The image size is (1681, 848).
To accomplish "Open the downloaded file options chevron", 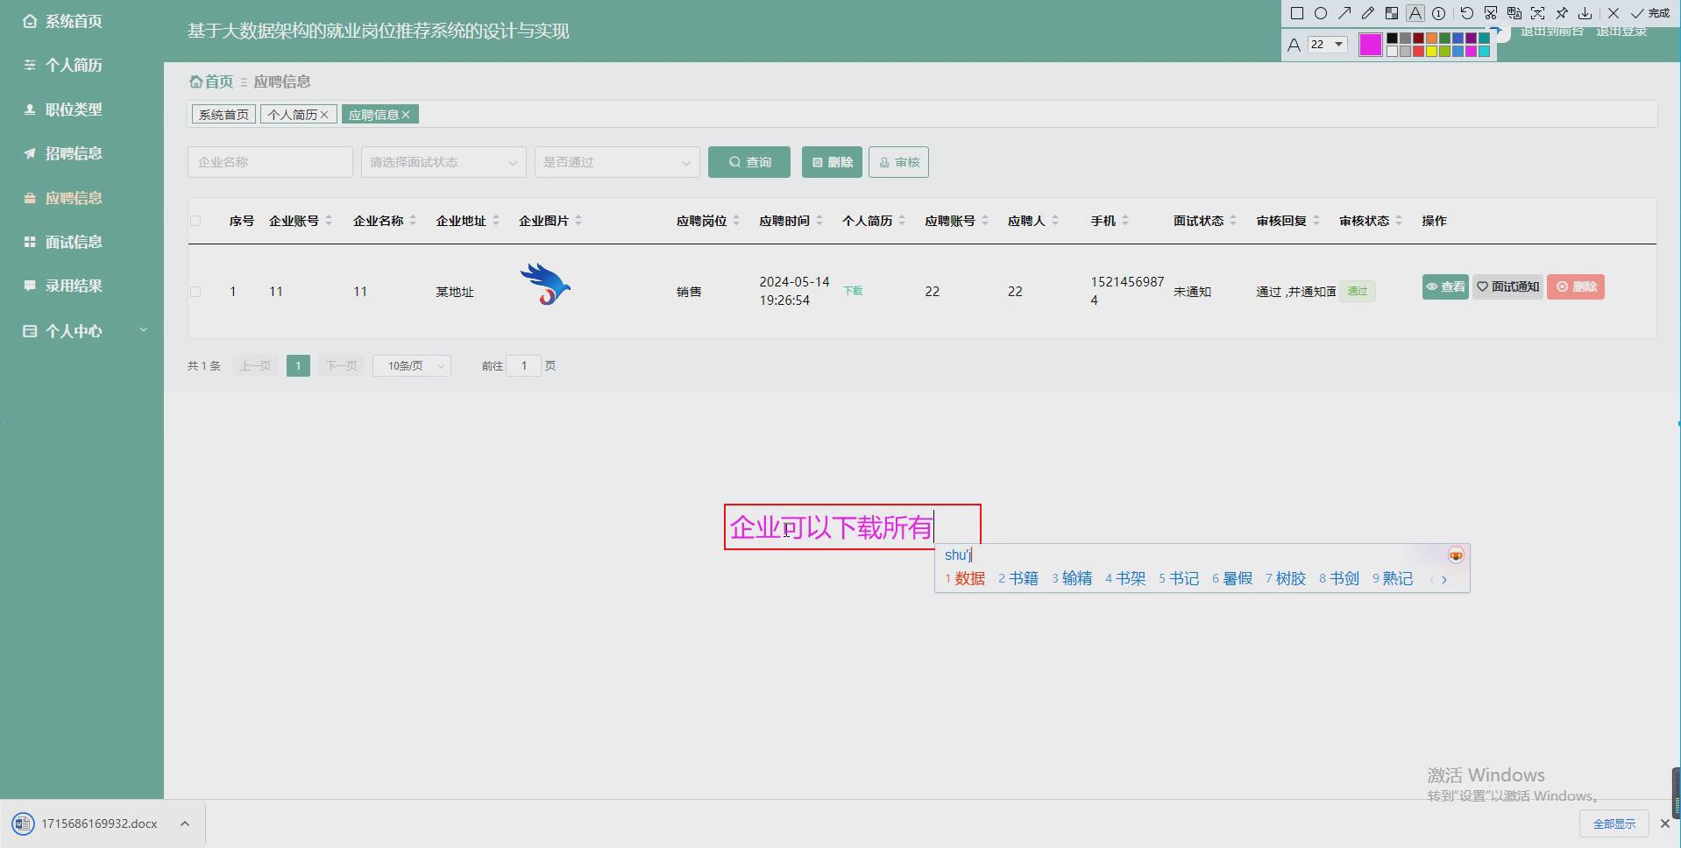I will coord(185,823).
